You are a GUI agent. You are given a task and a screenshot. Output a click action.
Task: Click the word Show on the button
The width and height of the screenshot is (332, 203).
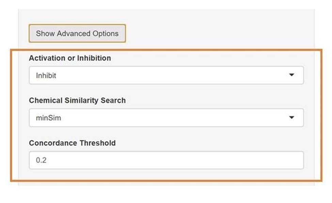pos(45,33)
